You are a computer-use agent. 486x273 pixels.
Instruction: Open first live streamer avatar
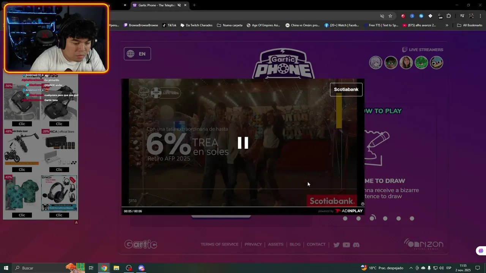click(x=376, y=63)
